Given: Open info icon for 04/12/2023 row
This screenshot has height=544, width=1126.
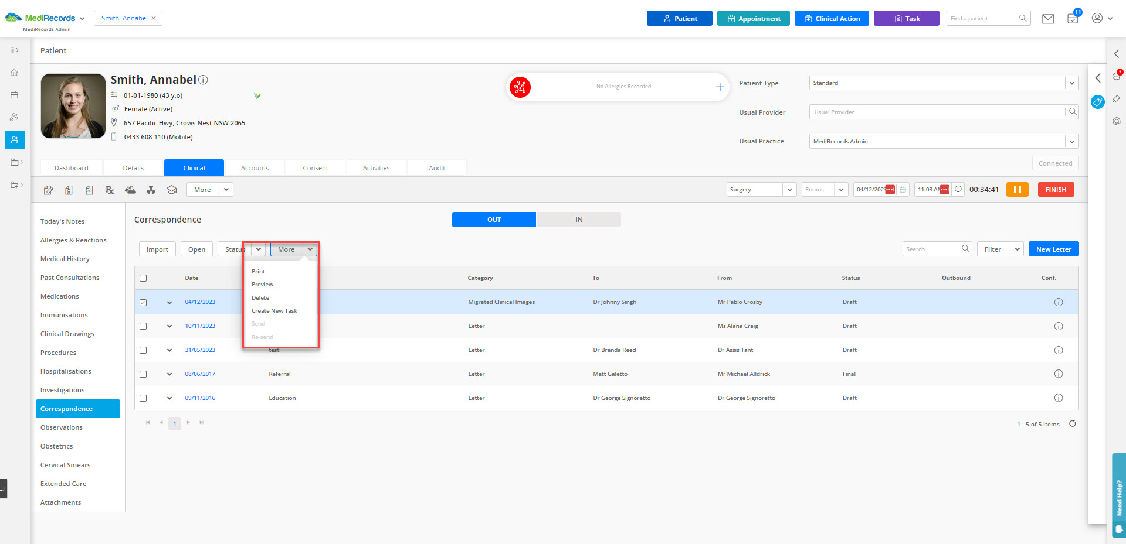Looking at the screenshot, I should click(1059, 302).
